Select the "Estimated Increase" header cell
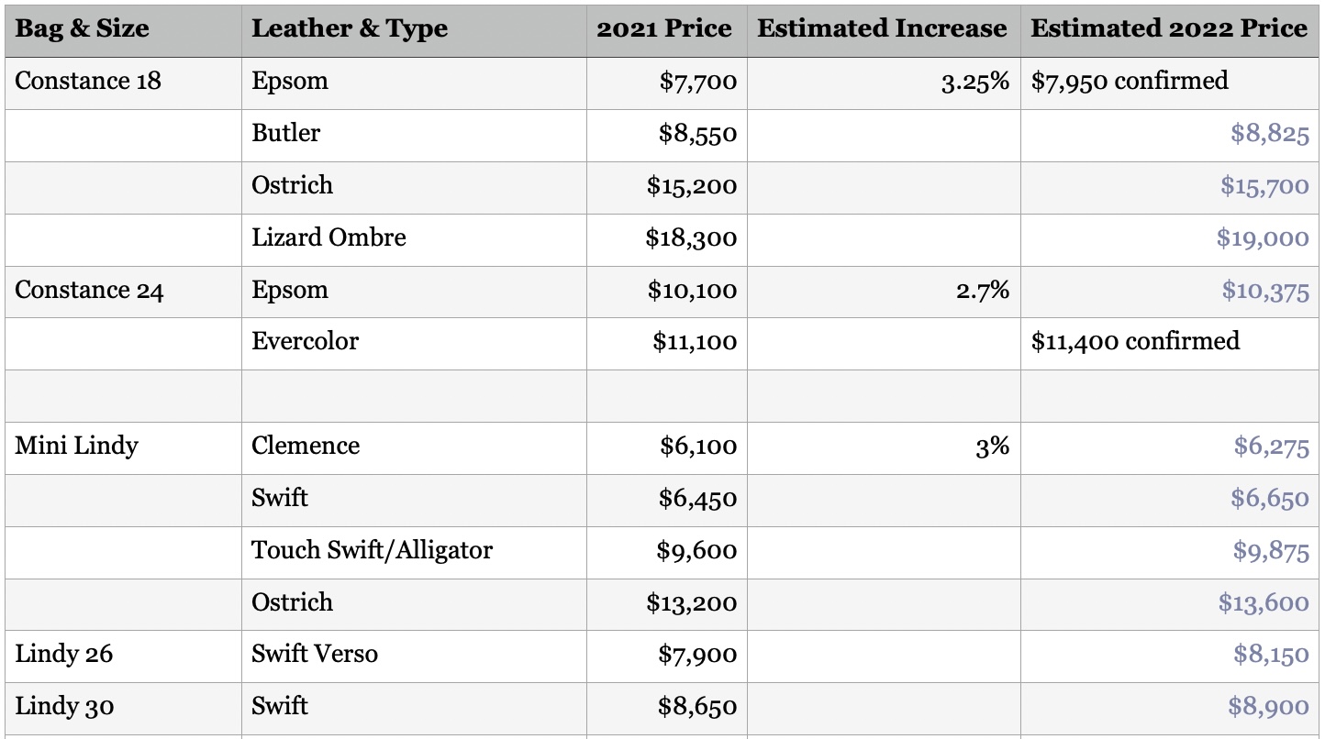Viewport: 1325px width, 739px height. (x=882, y=28)
